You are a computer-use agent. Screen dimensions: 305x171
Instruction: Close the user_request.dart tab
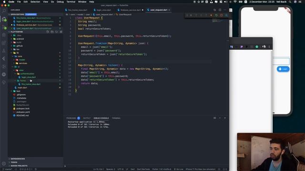tap(169, 10)
